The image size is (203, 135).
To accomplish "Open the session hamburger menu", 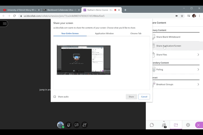I will click(x=5, y=24).
